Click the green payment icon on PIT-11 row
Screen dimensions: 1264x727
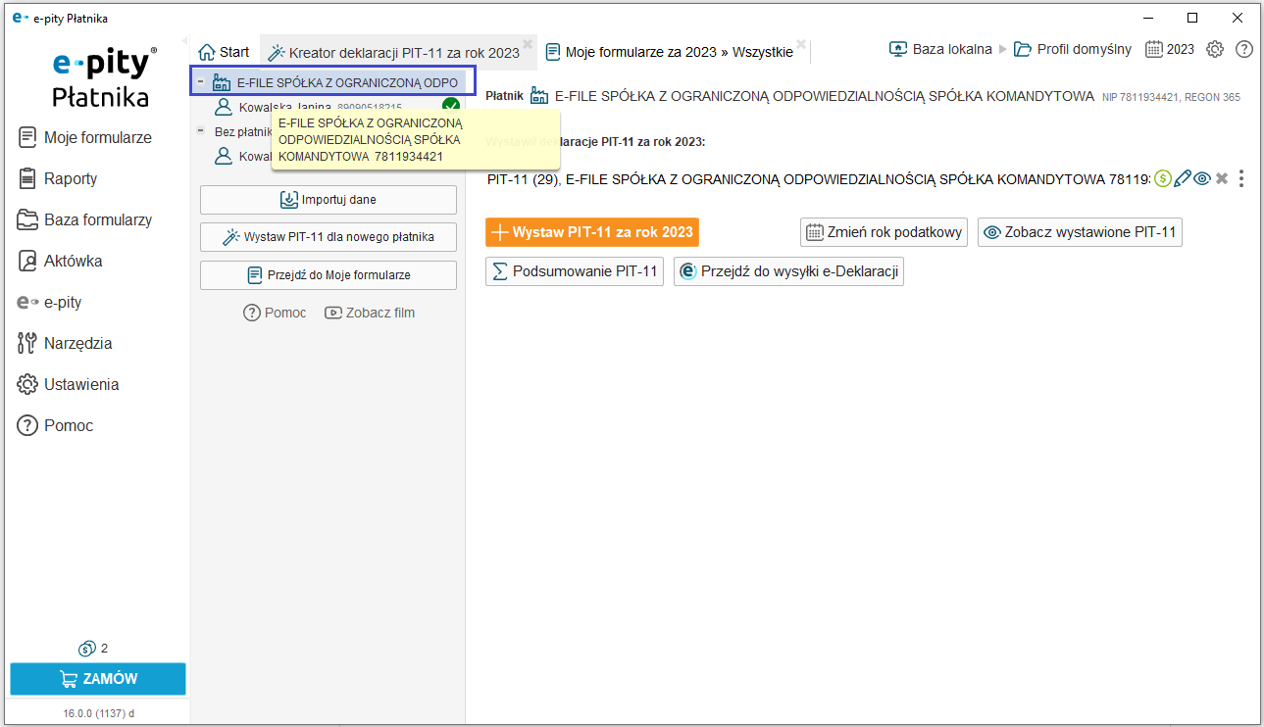click(1163, 178)
